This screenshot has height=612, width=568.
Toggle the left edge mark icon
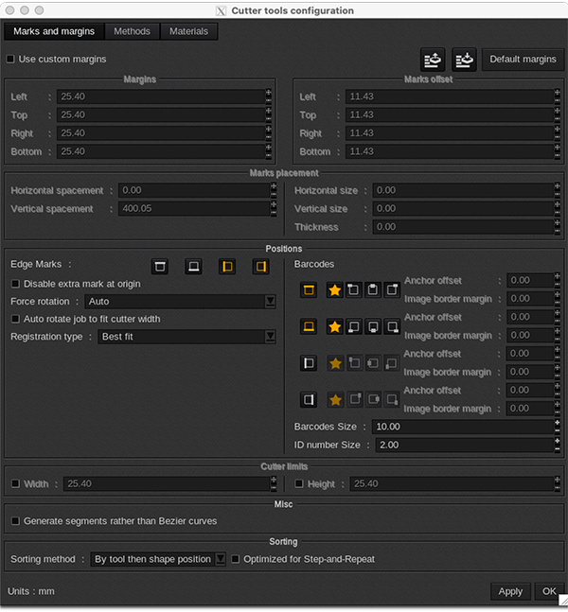[x=227, y=267]
